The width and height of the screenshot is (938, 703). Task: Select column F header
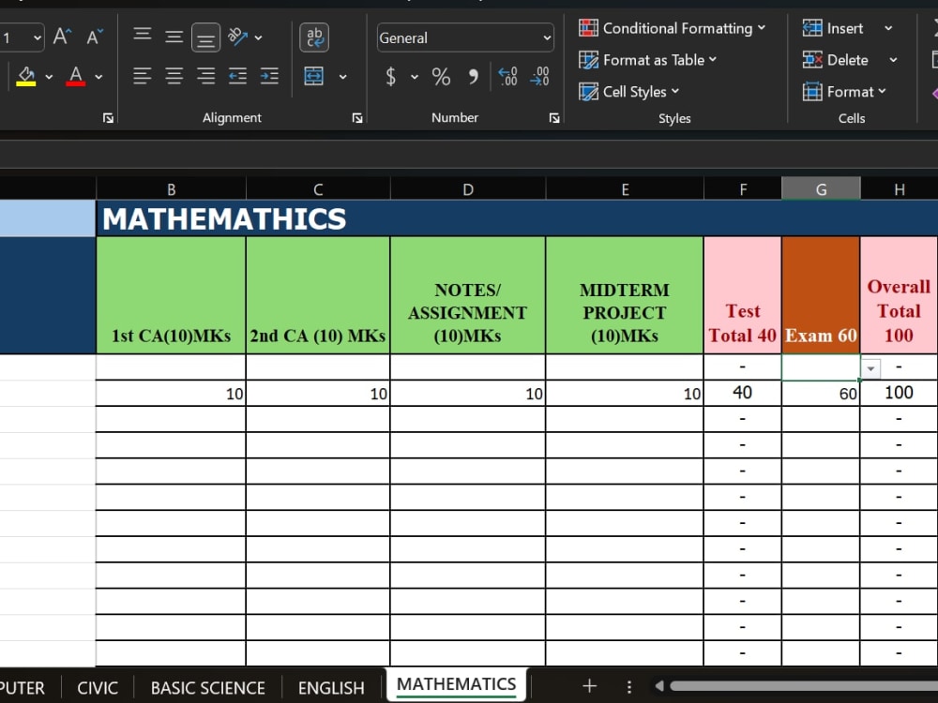pos(743,189)
